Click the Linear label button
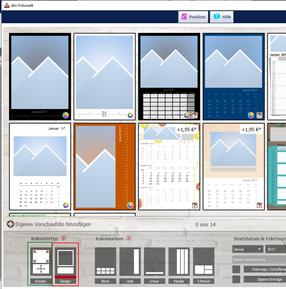Viewport: 286px width, 289px height. [x=155, y=281]
